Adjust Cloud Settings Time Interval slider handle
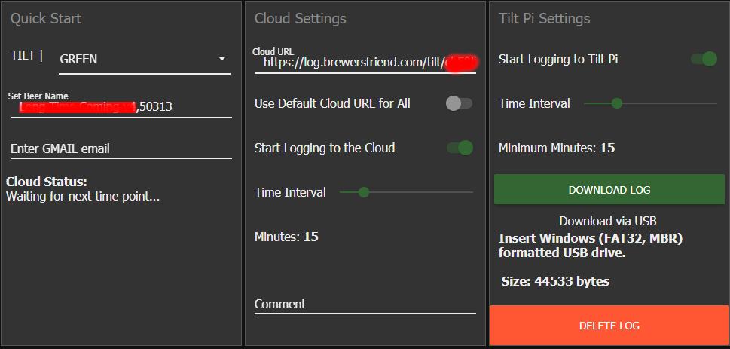The image size is (730, 349). coord(364,192)
